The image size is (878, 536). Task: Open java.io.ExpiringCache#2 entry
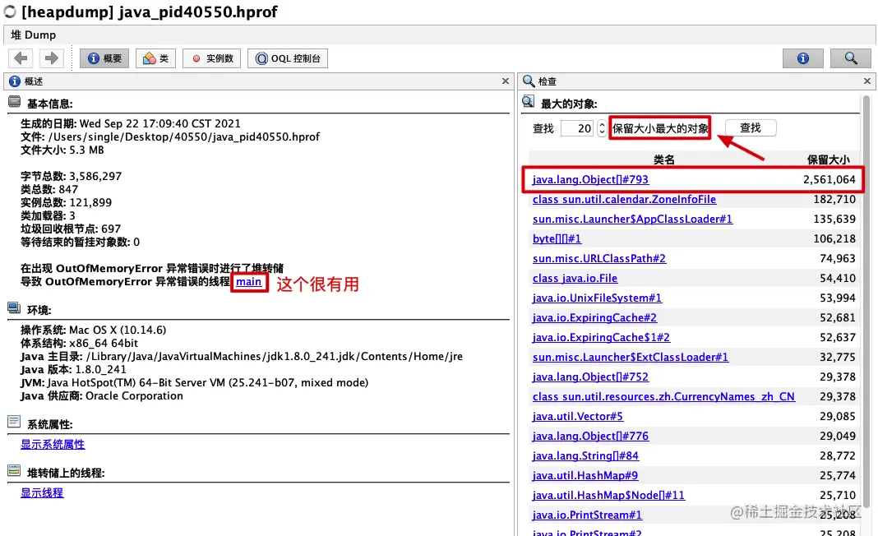594,317
